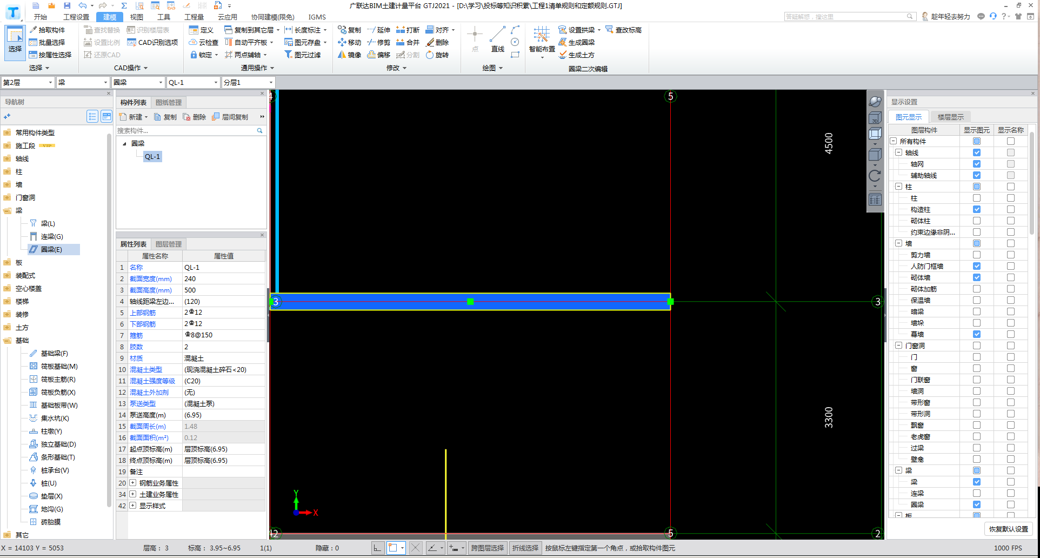
Task: Select 连梁(G) in navigation tree
Action: [x=52, y=236]
